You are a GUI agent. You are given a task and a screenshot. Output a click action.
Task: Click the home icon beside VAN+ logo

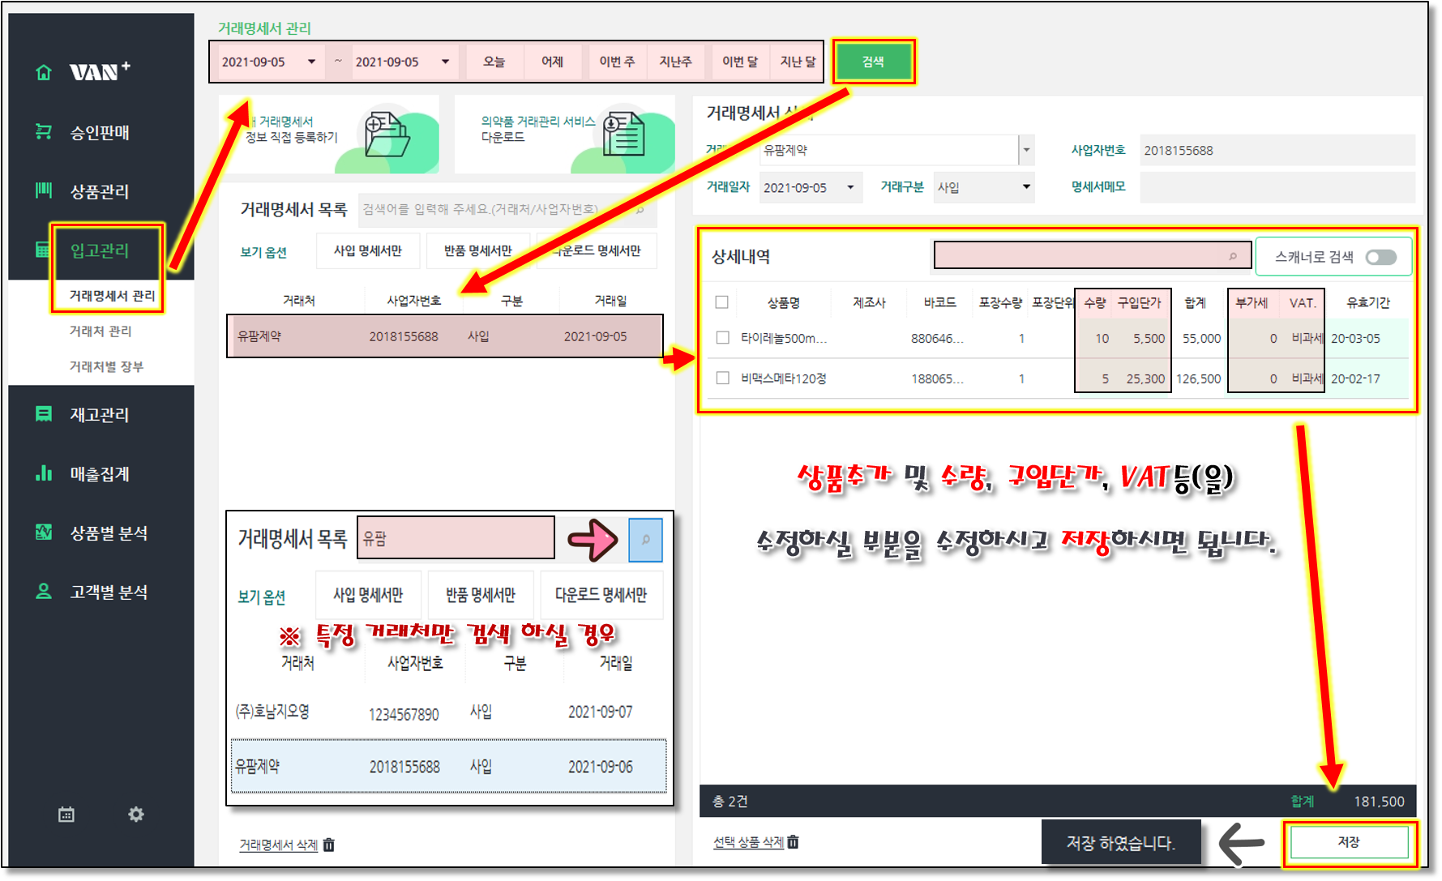pos(44,73)
